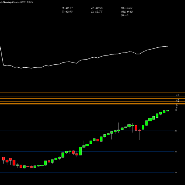Click the 14 label beside orange lines
Image resolution: width=185 pixels, height=185 pixels.
pyautogui.click(x=177, y=95)
